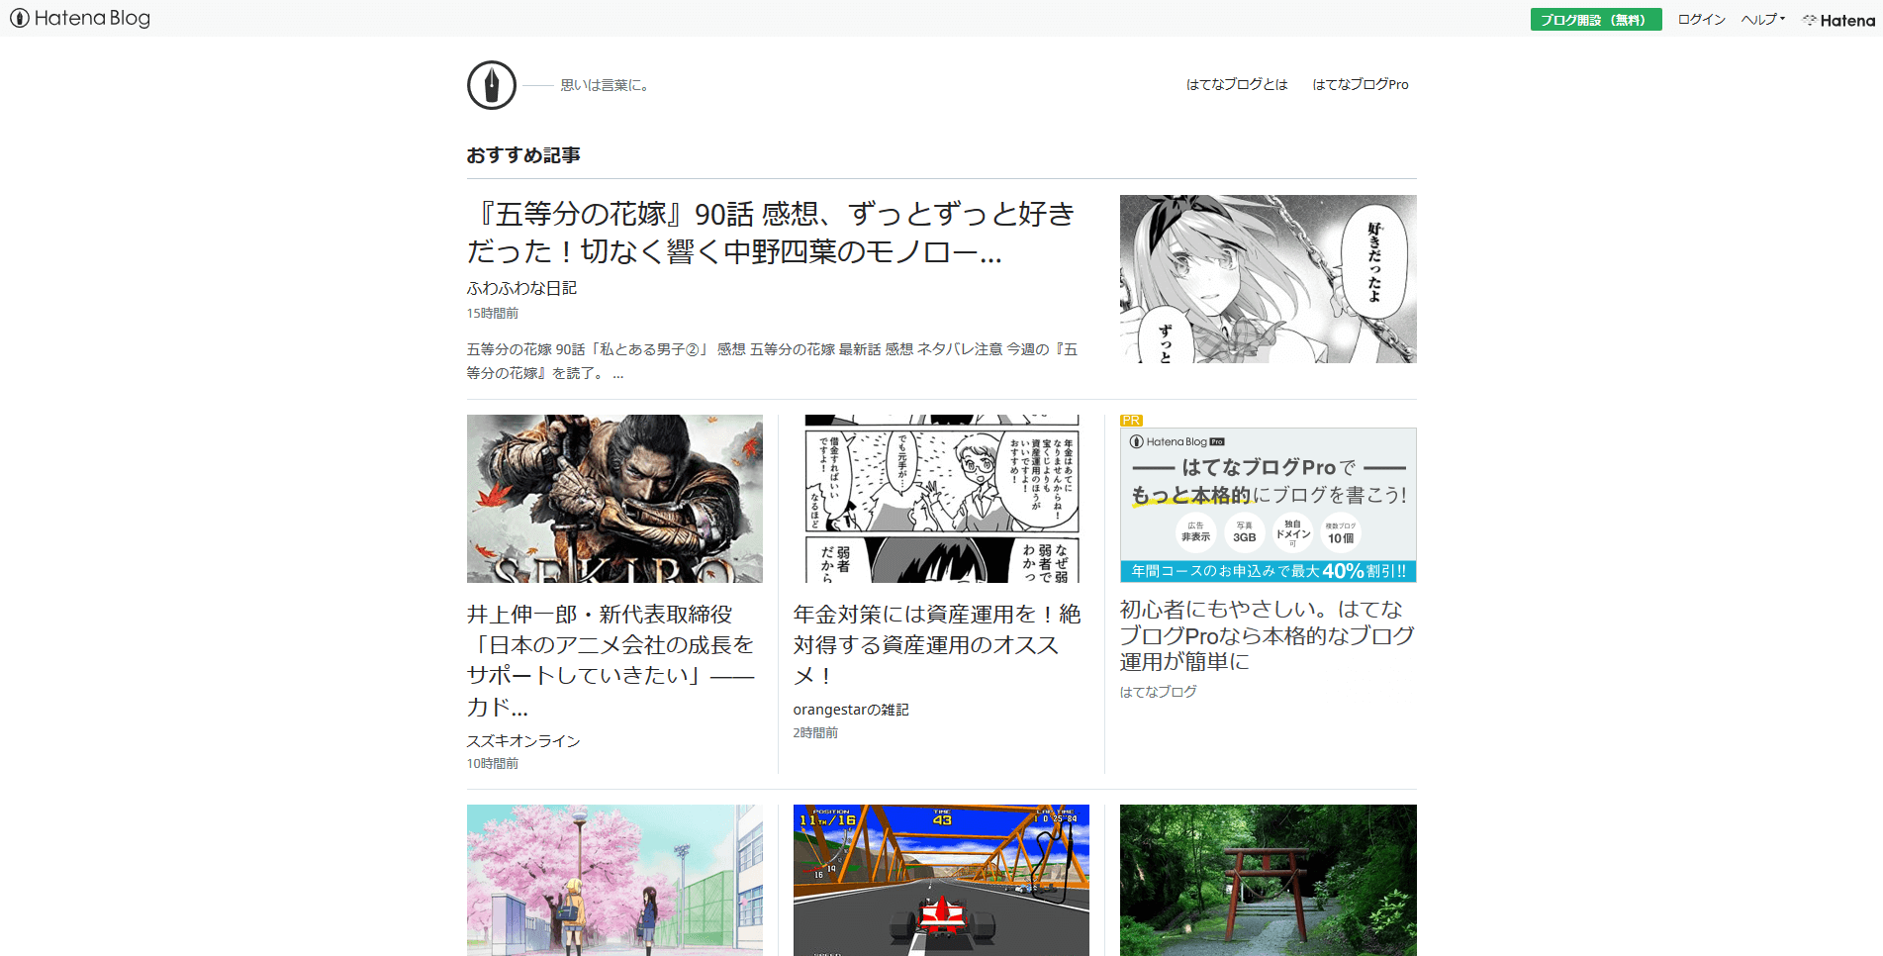The height and width of the screenshot is (956, 1883).
Task: Click the 五等分の花嫁 manga thumbnail image
Action: (x=1268, y=279)
